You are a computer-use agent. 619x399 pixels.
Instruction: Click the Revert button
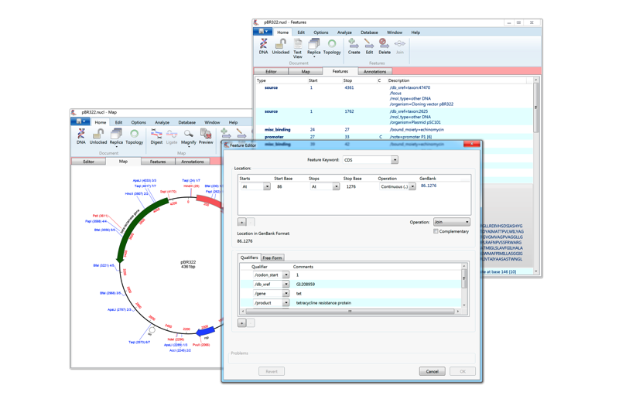pos(272,371)
